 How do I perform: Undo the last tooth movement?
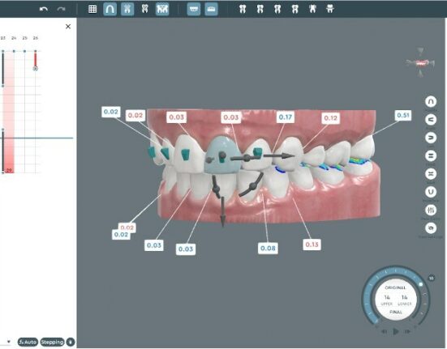[x=43, y=9]
